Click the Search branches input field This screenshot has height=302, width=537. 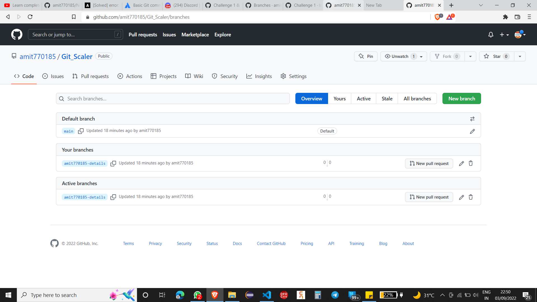pyautogui.click(x=173, y=98)
